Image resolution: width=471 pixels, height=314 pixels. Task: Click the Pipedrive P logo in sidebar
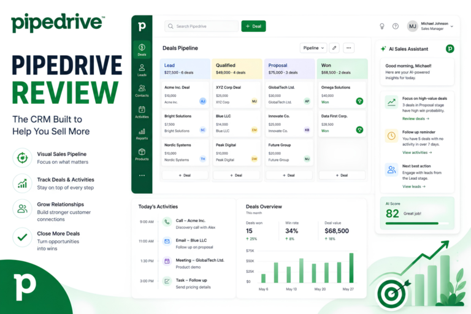pyautogui.click(x=142, y=26)
